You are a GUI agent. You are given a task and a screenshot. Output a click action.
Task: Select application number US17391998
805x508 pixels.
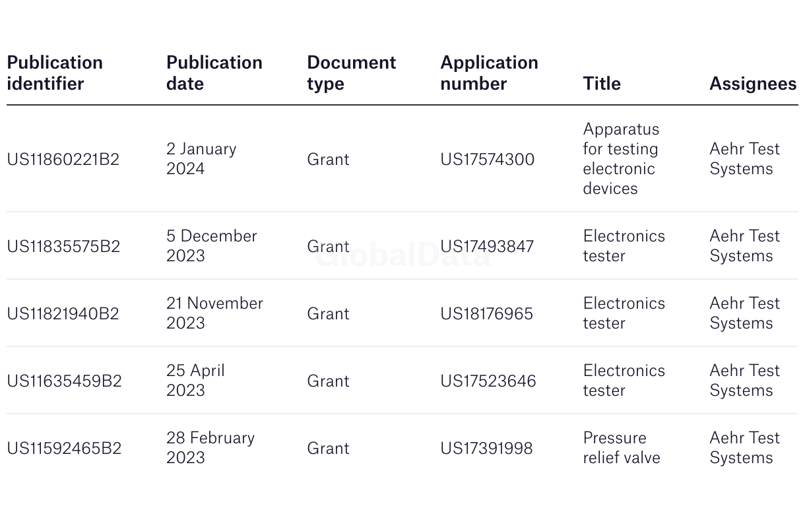(x=486, y=449)
